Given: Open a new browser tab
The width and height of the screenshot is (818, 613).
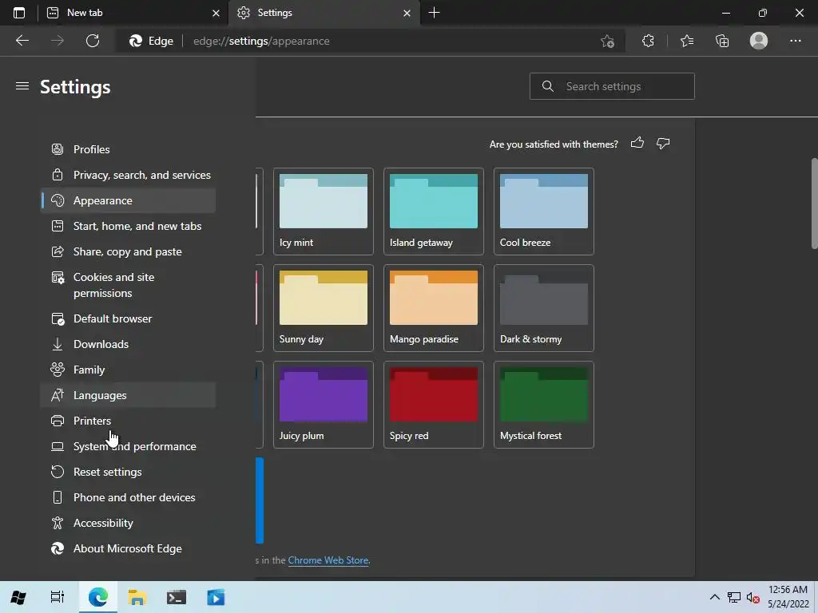Looking at the screenshot, I should click(x=434, y=13).
